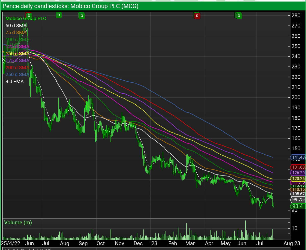306x250 pixels.
Task: Click the '280' price axis label
Action: 296,16
